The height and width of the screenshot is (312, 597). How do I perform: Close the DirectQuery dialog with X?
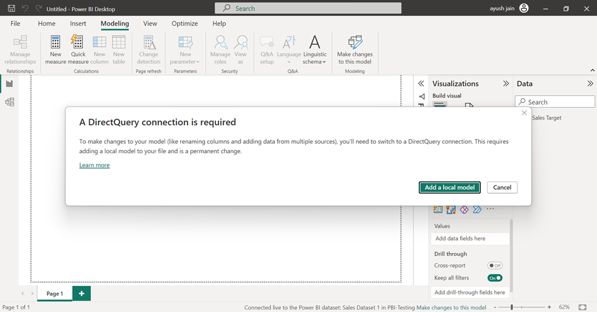(x=524, y=113)
